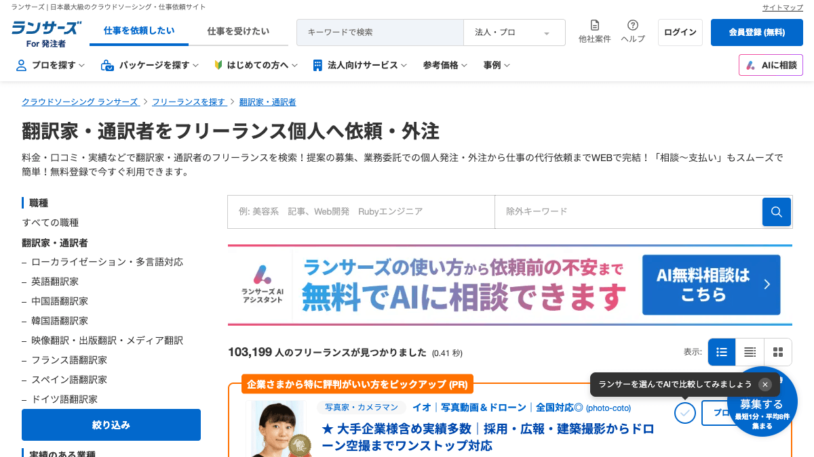Select ローカライゼーション・多言語対応 category
This screenshot has height=457, width=814.
pos(107,262)
